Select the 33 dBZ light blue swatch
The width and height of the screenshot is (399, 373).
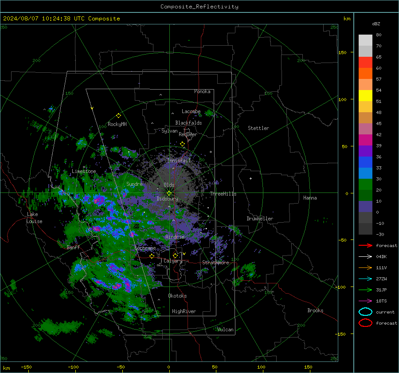click(x=365, y=173)
